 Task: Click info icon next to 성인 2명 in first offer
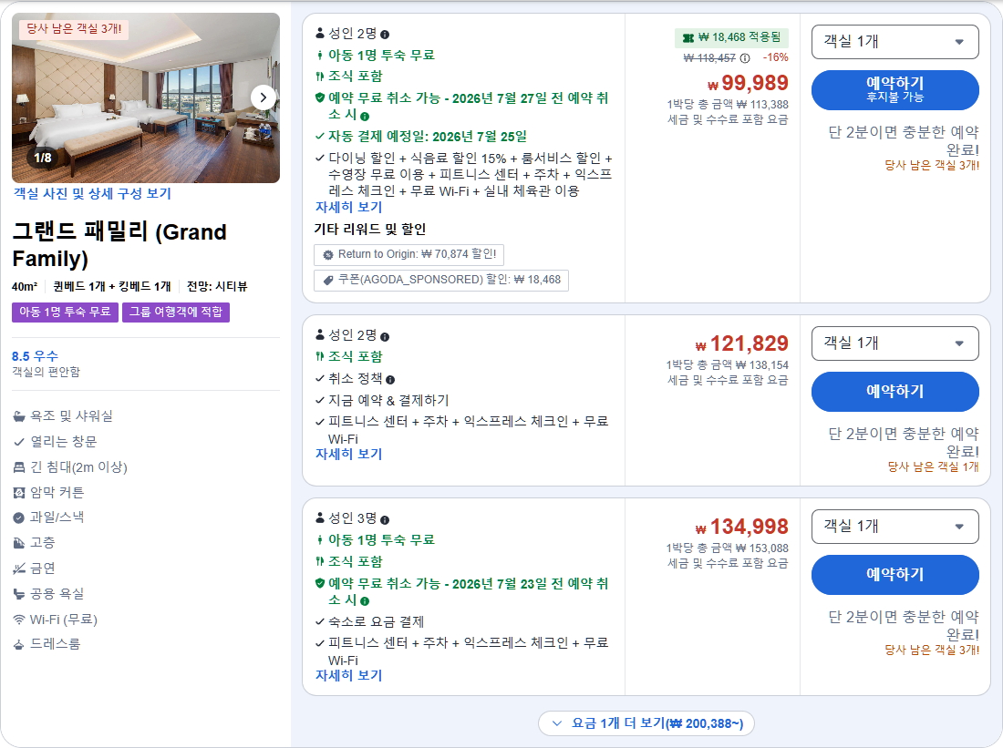tap(385, 35)
